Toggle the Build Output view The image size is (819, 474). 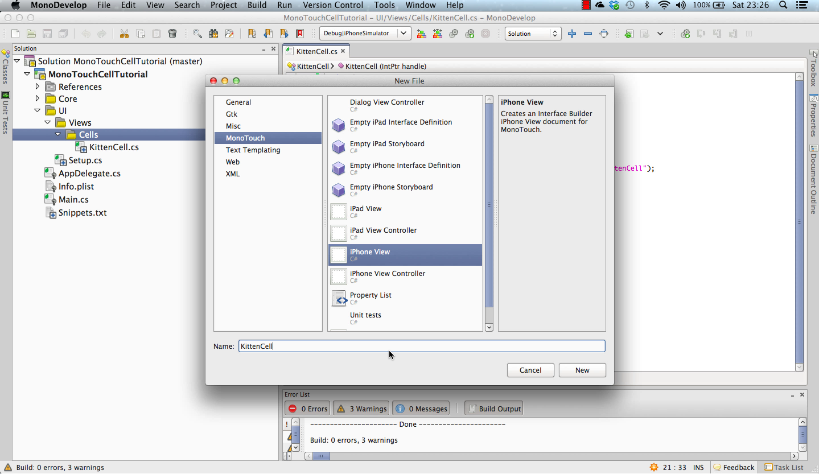493,409
